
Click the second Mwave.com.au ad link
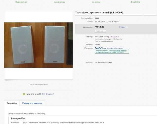pos(59,2)
